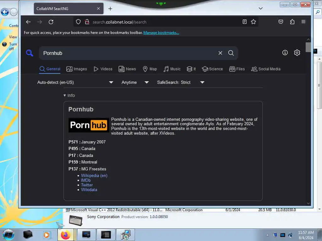Screen dimensions: 322x241
Task: Clear the search query with the X icon
Action: coord(220,53)
